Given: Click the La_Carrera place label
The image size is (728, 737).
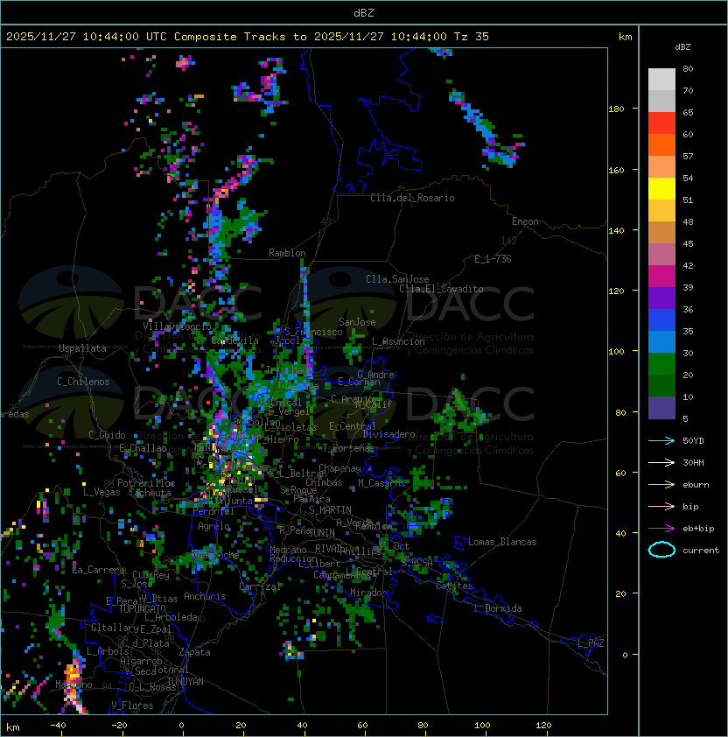Looking at the screenshot, I should 99,570.
